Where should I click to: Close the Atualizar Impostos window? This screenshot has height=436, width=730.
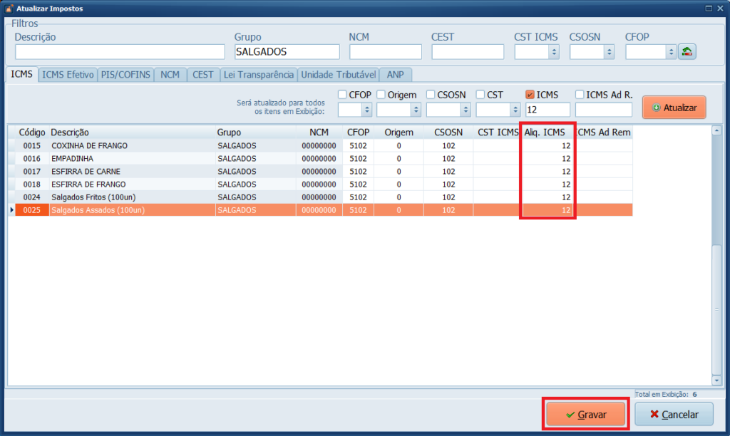721,9
